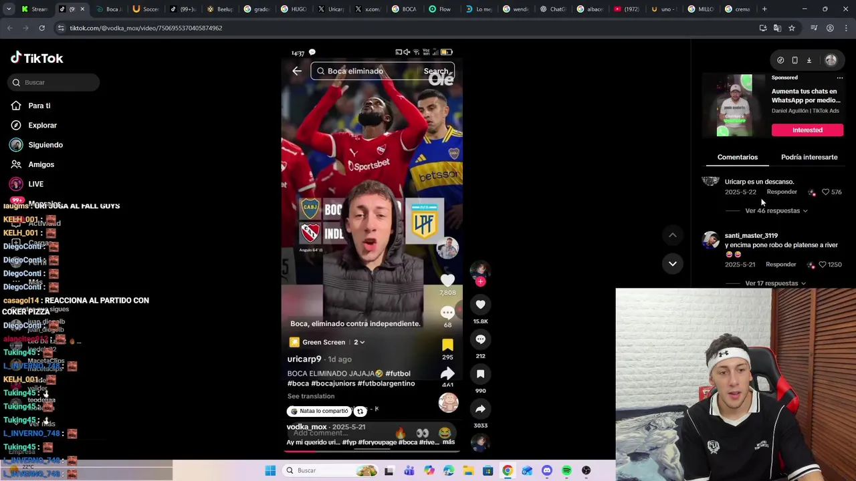856x481 pixels.
Task: Expand Ver 17 respuestas
Action: (774, 283)
